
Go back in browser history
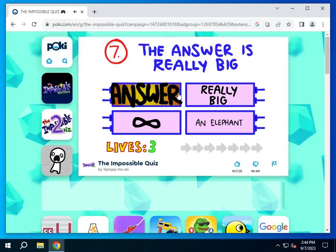pyautogui.click(x=13, y=24)
